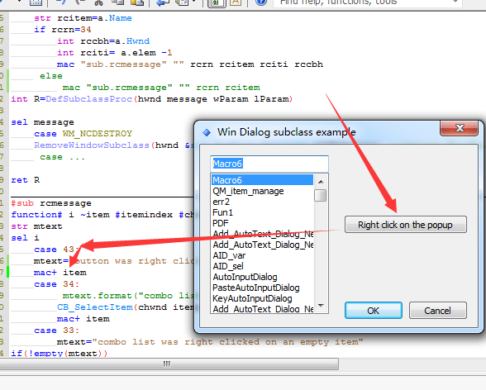Confirm the dialog with OK

[374, 311]
